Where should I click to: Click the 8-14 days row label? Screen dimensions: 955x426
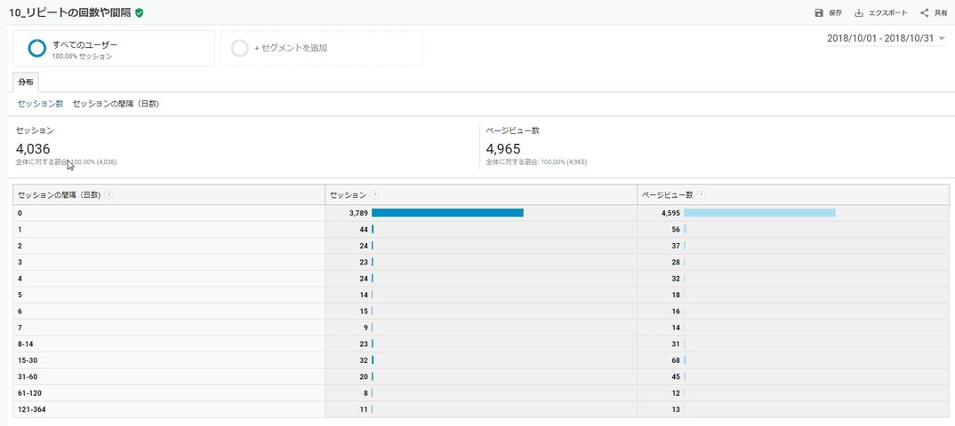click(27, 343)
